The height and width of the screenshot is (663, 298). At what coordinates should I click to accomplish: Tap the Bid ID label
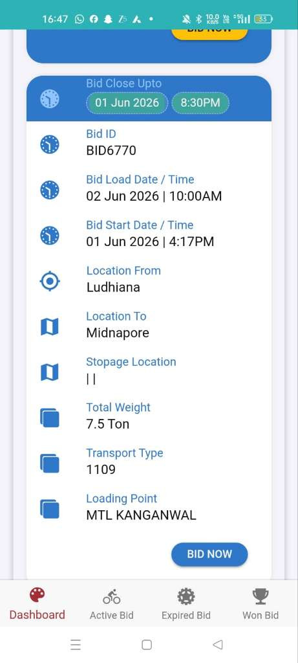[x=101, y=134]
